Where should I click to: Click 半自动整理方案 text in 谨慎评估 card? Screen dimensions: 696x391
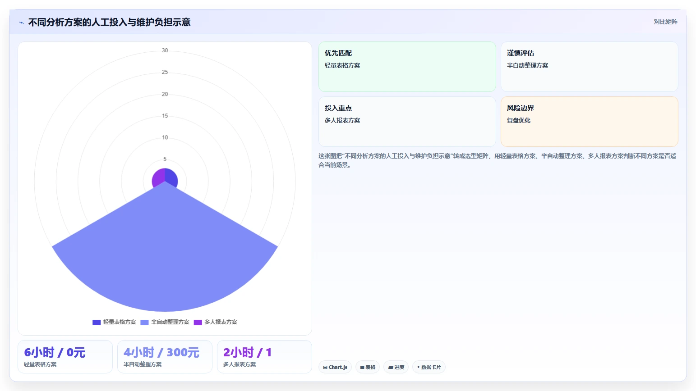(528, 65)
